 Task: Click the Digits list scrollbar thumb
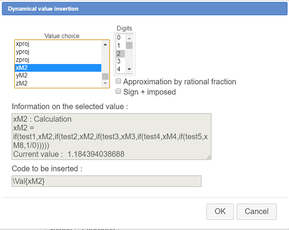(x=129, y=45)
